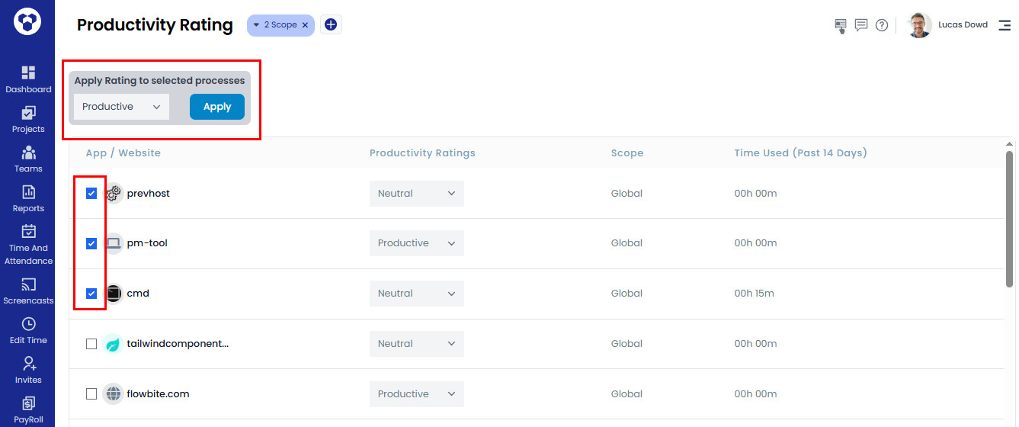Open the hamburger menu next to Lucas Dowd
The height and width of the screenshot is (427, 1019).
(x=1005, y=25)
